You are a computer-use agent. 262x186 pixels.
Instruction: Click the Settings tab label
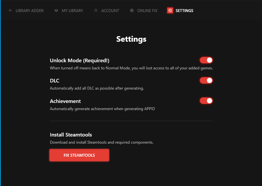[x=184, y=11]
